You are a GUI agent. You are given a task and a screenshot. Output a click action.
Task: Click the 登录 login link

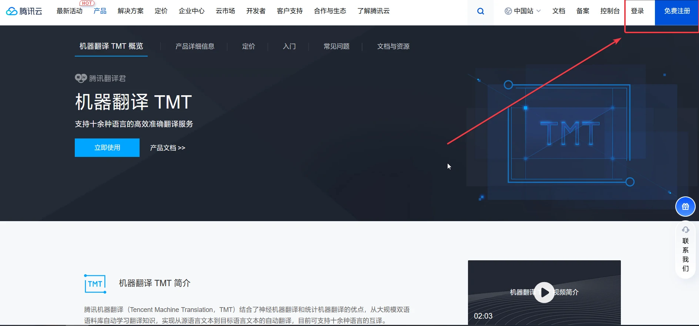(637, 11)
